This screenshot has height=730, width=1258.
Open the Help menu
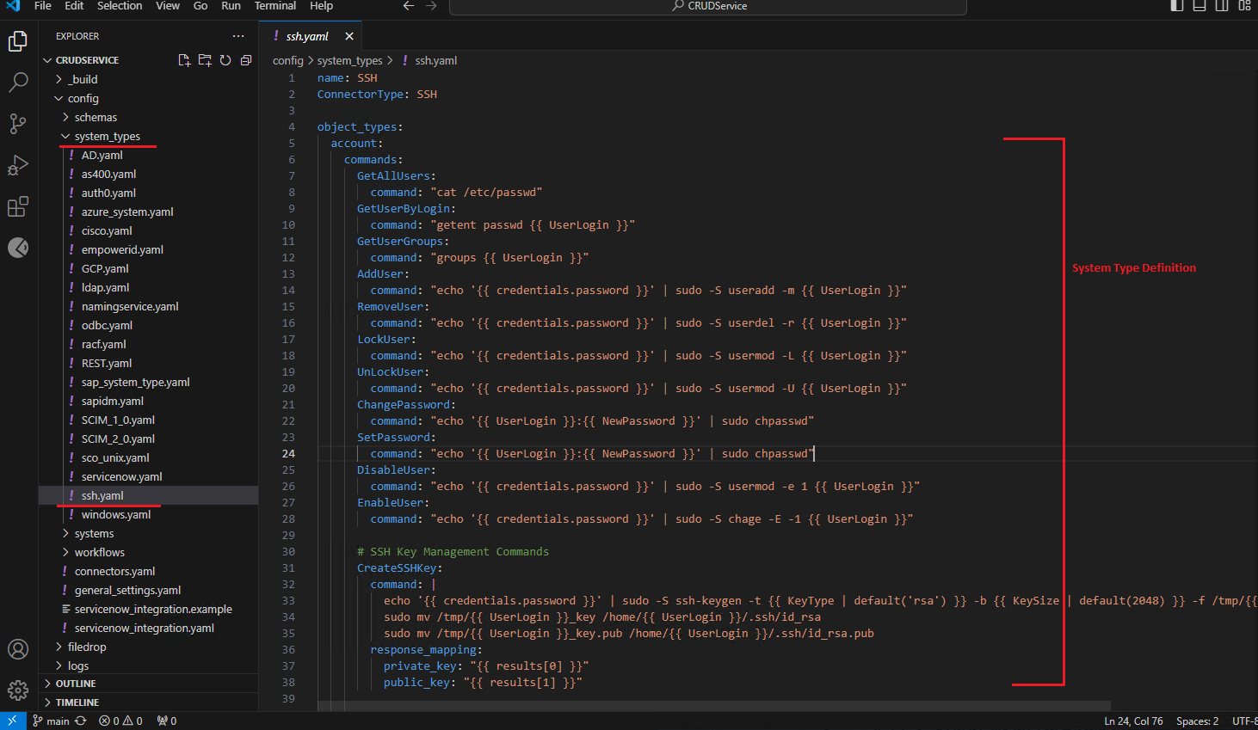pyautogui.click(x=322, y=6)
